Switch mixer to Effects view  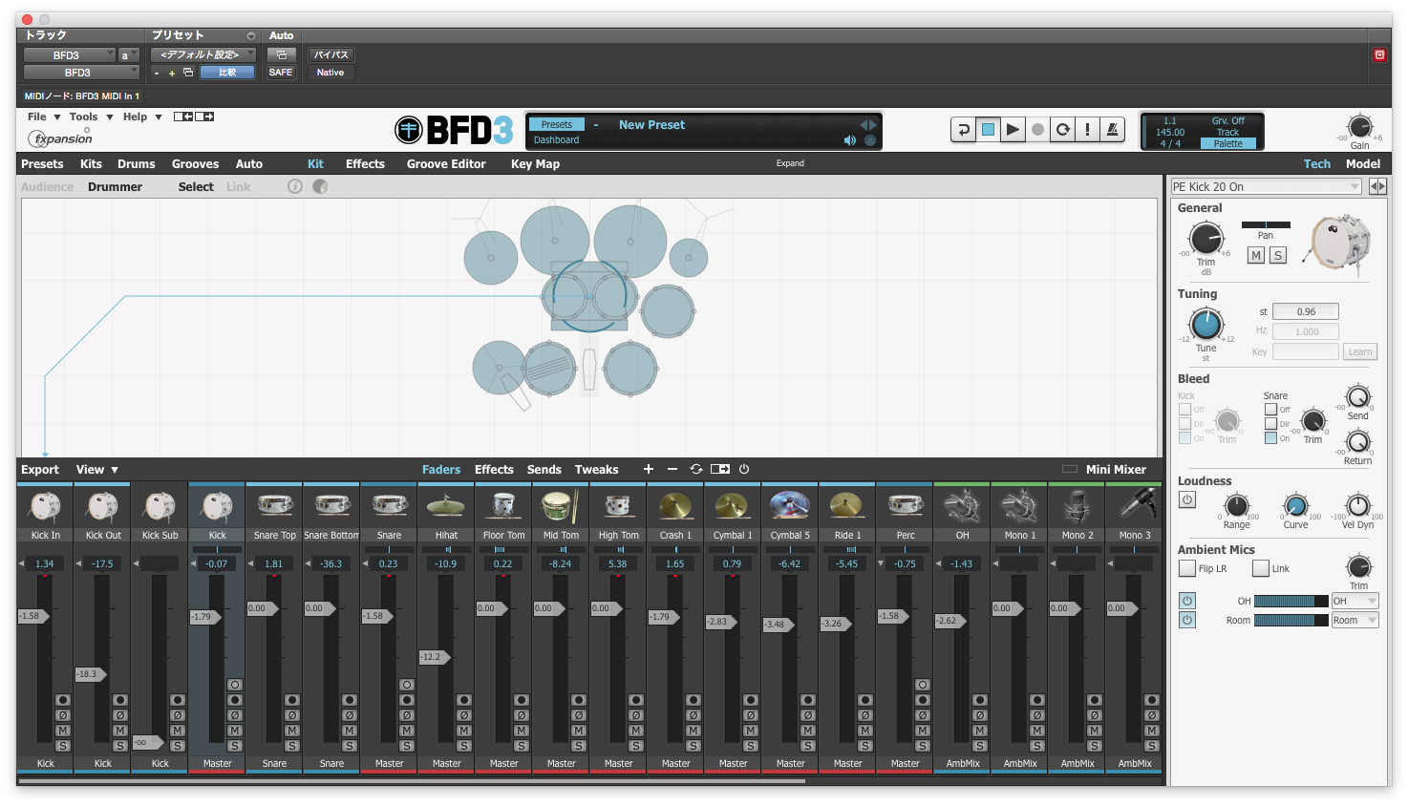[x=494, y=469]
